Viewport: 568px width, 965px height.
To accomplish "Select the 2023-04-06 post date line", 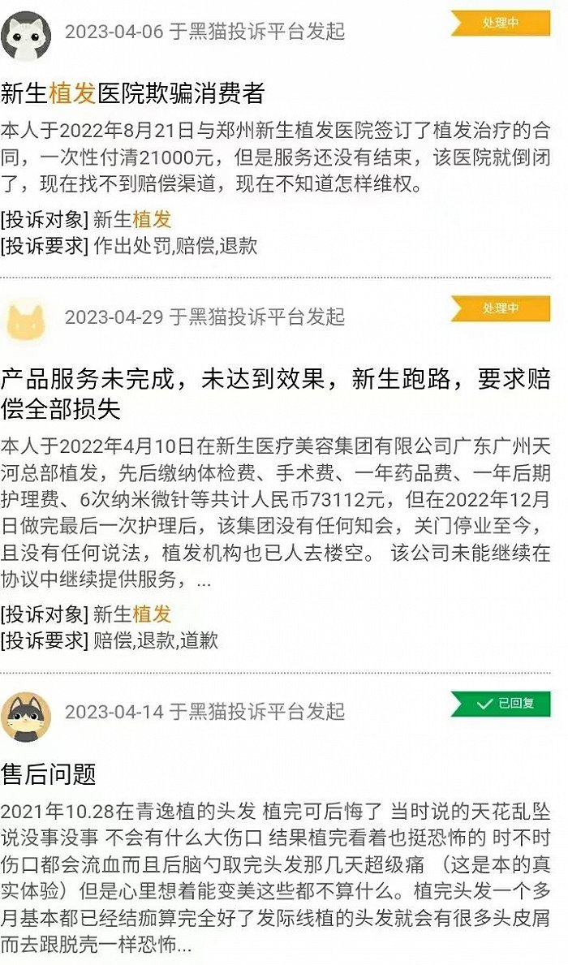I will [205, 32].
